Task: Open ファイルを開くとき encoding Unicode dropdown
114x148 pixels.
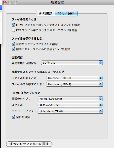Action: [74, 78]
